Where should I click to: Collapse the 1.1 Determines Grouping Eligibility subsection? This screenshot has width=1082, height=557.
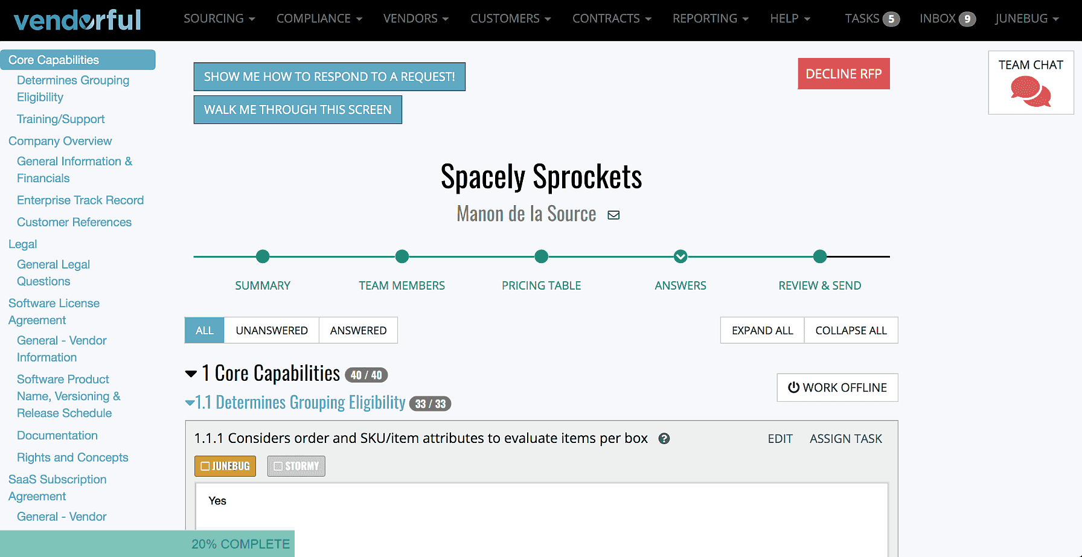(190, 403)
